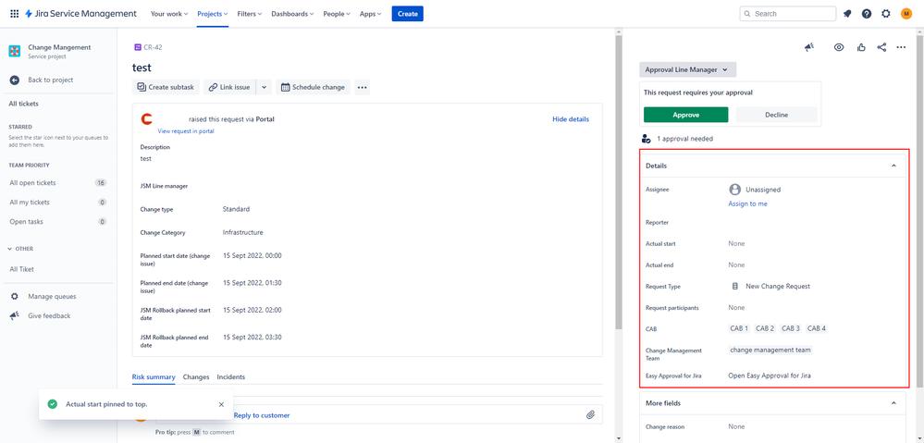Open the Dashboards dropdown
This screenshot has width=924, height=443.
point(292,14)
